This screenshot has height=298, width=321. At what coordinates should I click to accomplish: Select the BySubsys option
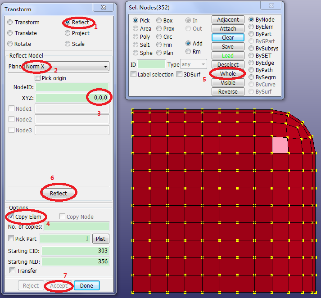tap(251, 48)
